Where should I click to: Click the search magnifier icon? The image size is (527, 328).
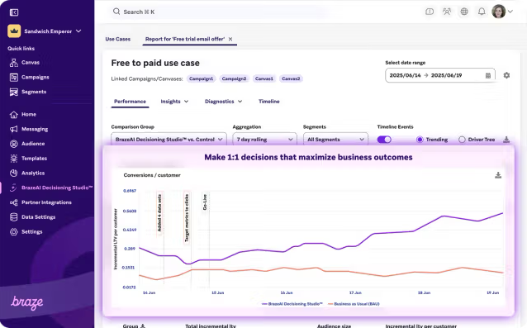[x=116, y=12]
